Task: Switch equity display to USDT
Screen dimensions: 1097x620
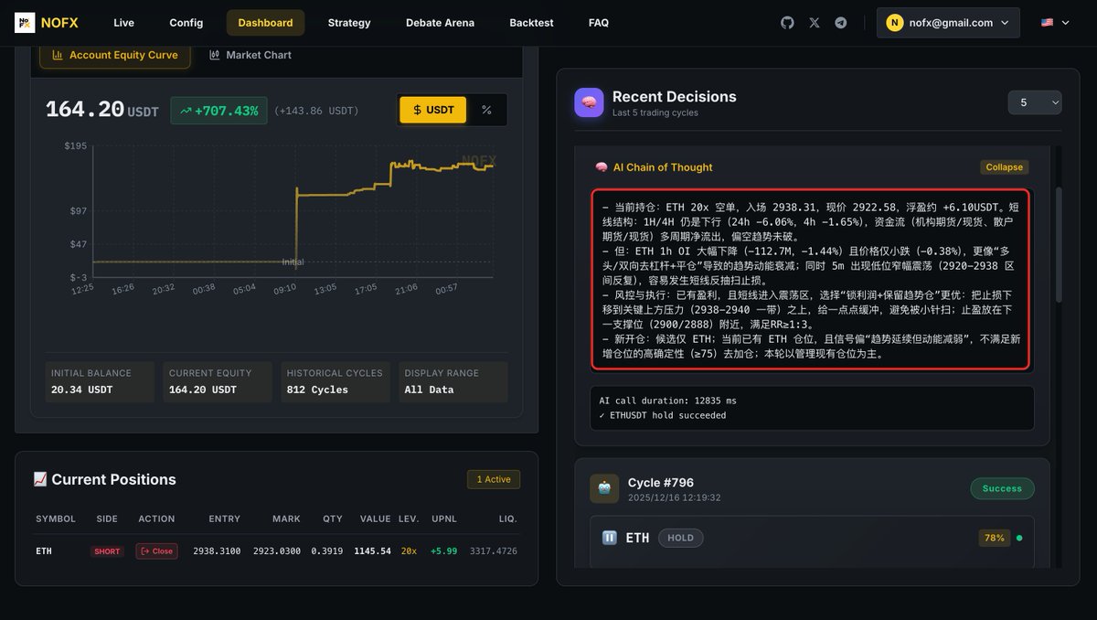Action: (433, 110)
